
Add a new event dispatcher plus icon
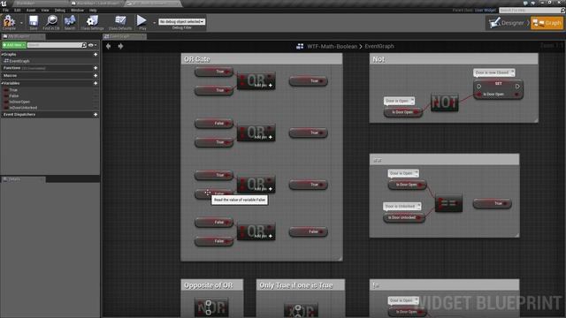point(96,114)
